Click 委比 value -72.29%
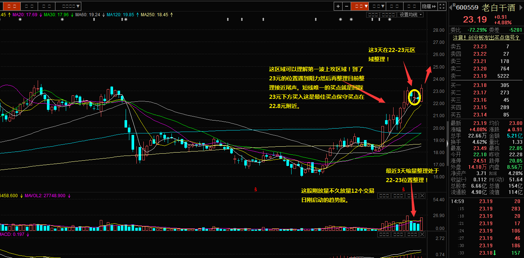524x258 pixels. point(477,30)
